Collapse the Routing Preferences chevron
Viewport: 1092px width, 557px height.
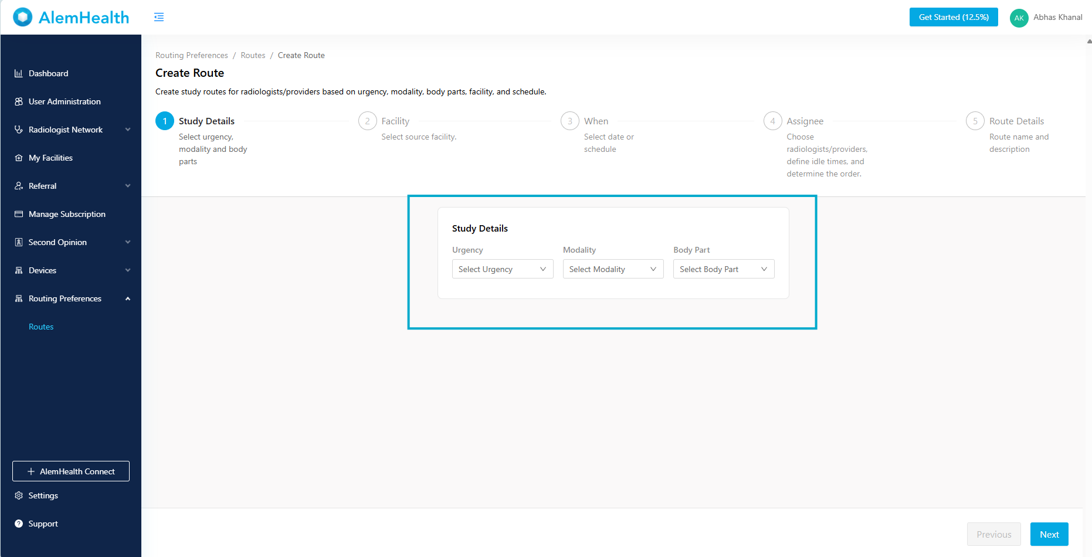[128, 298]
